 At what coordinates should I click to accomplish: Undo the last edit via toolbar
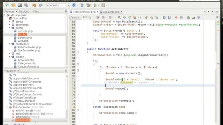coord(34,6)
